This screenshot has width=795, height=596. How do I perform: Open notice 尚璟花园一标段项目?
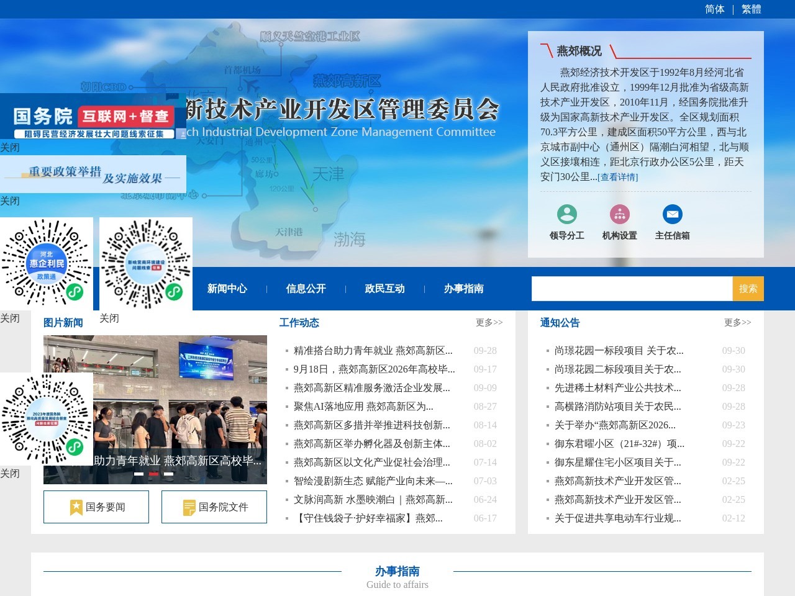pyautogui.click(x=619, y=351)
